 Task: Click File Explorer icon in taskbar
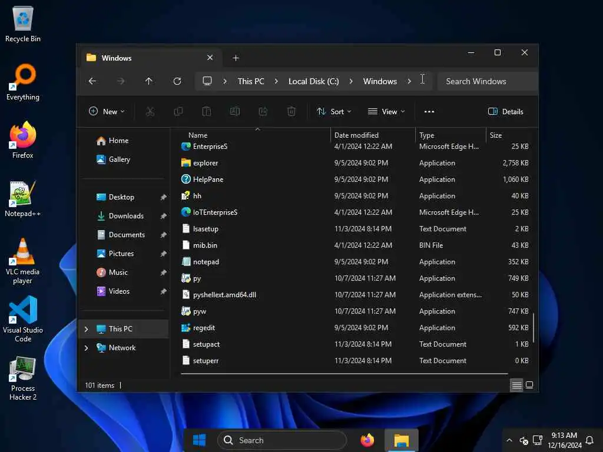click(402, 440)
